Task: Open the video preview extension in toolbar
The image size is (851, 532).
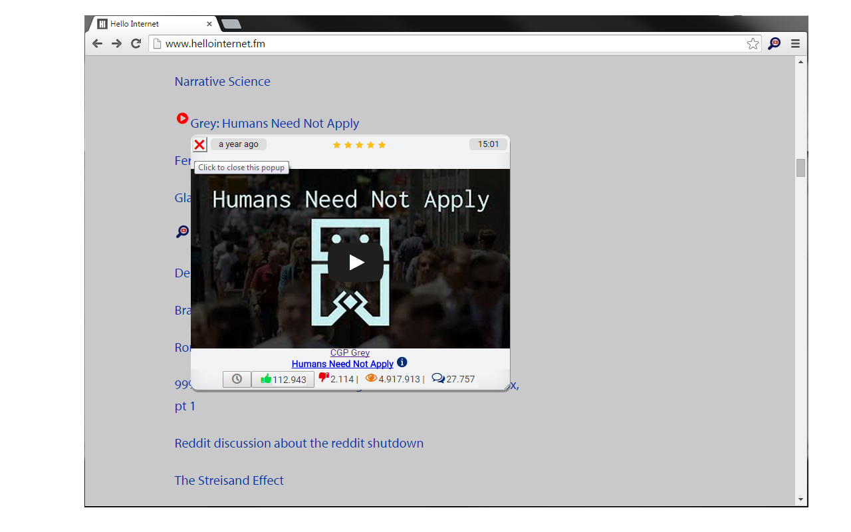Action: tap(774, 44)
